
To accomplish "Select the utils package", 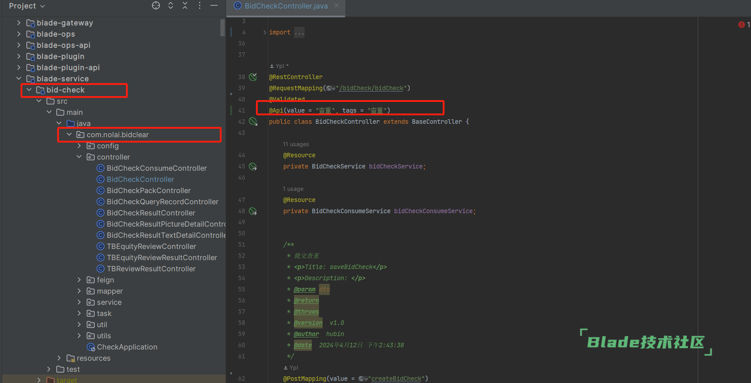I will click(104, 336).
